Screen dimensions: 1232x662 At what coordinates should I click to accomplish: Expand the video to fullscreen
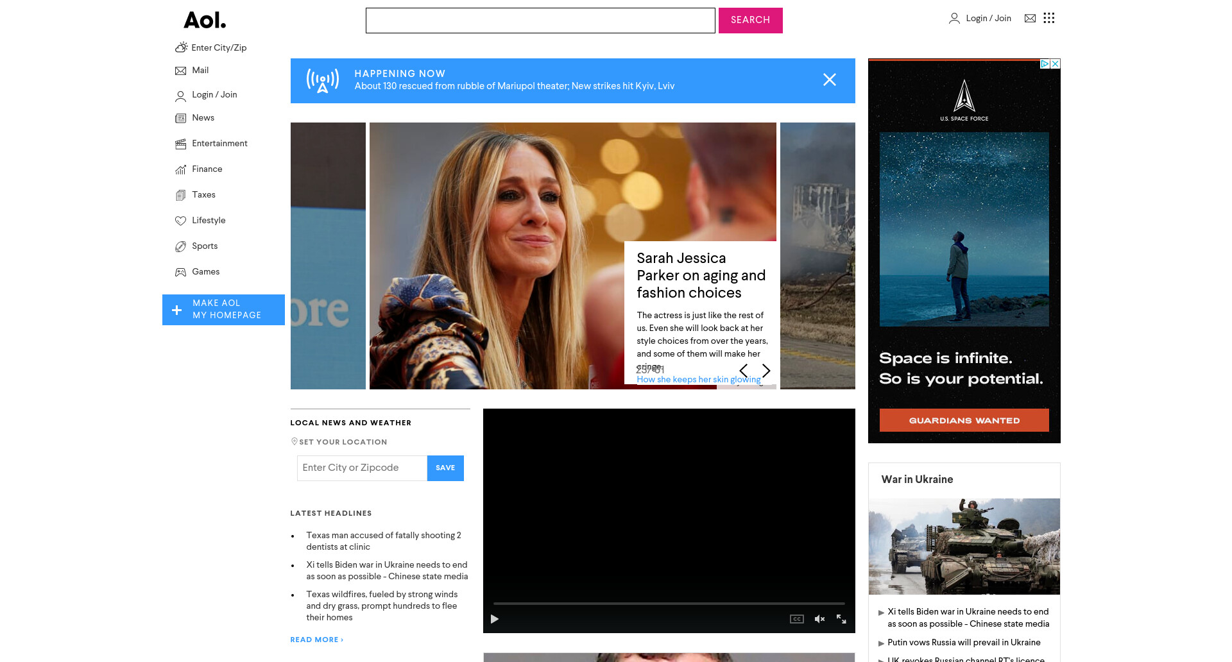841,619
